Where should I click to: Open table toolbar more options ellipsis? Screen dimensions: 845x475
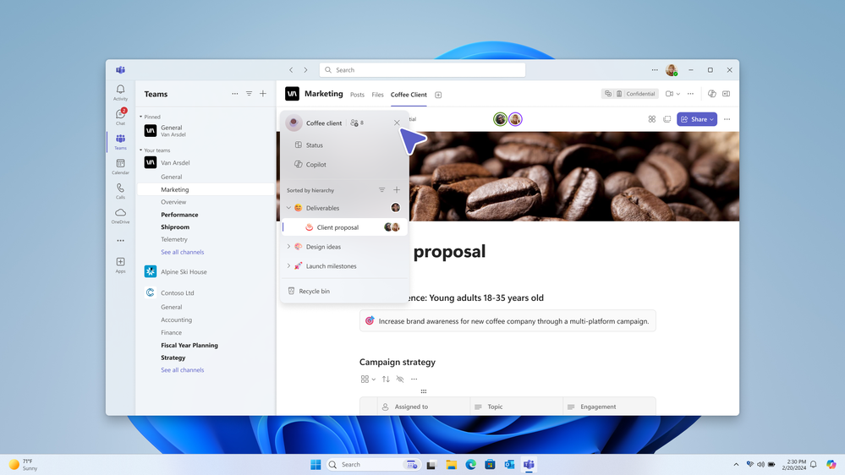click(414, 379)
